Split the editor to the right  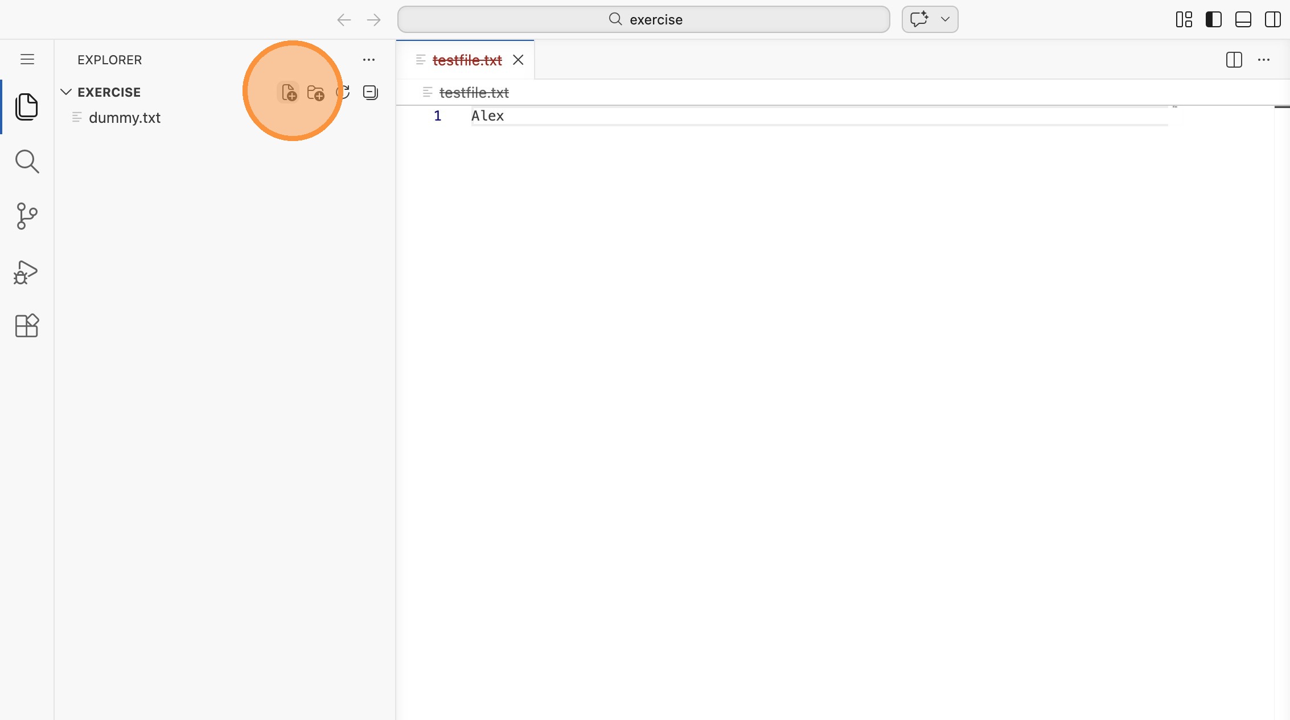click(1234, 60)
